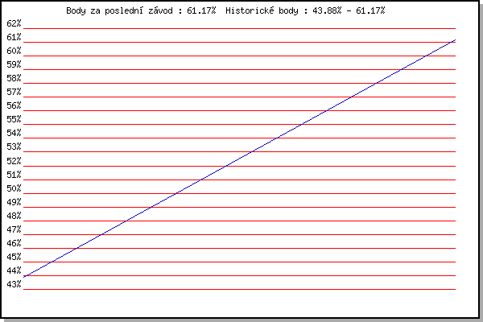Click the 58% axis label
This screenshot has height=322, width=483.
[x=14, y=78]
